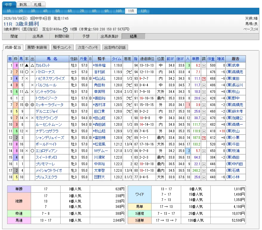Switch to the 新潟 racecourse tab
The height and width of the screenshot is (230, 262).
tap(23, 5)
